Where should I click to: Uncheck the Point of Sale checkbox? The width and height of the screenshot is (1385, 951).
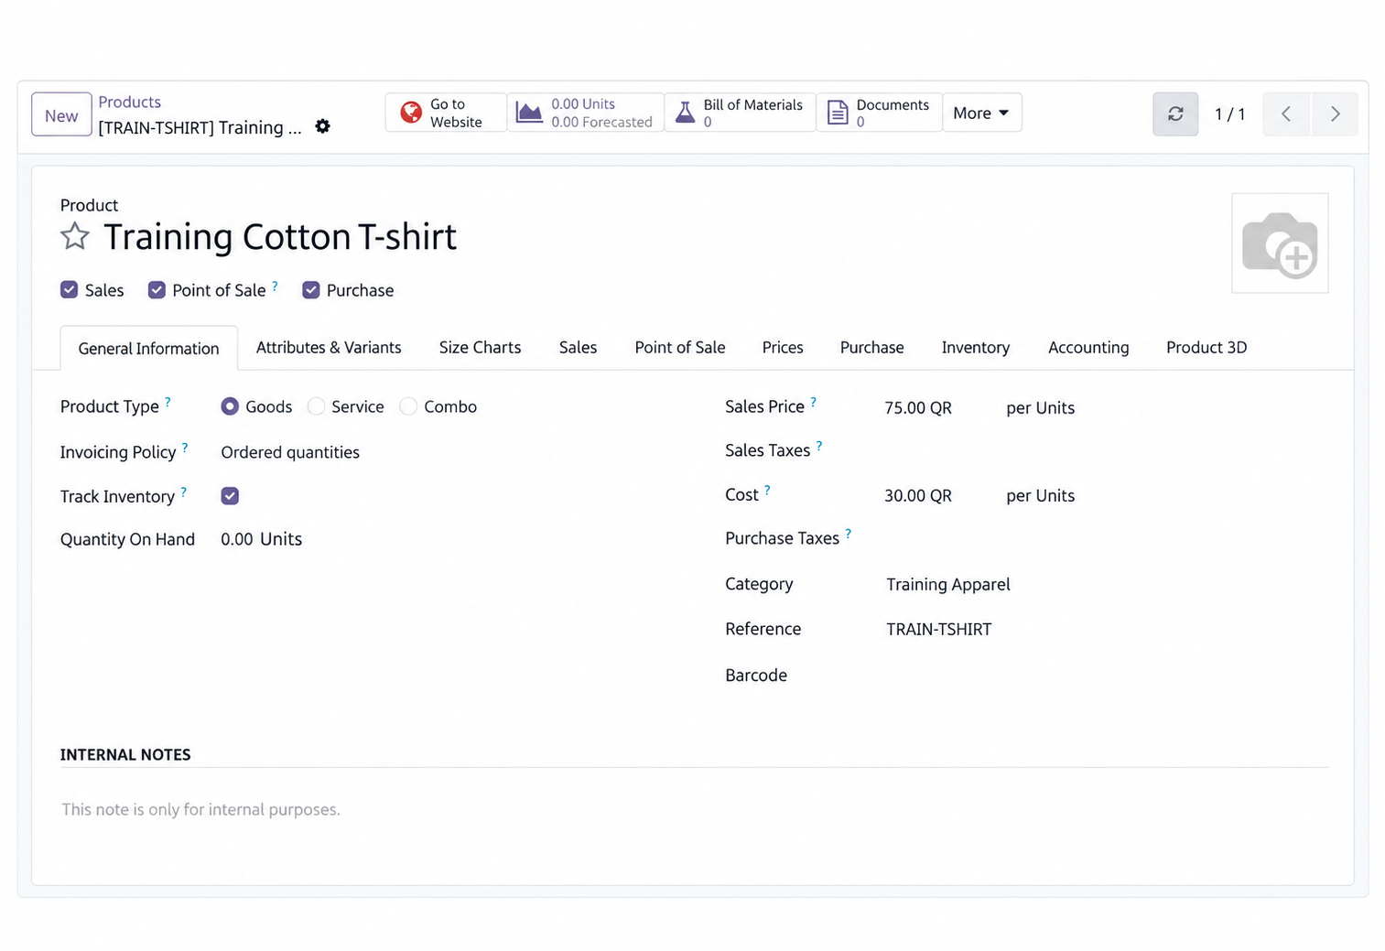[157, 290]
